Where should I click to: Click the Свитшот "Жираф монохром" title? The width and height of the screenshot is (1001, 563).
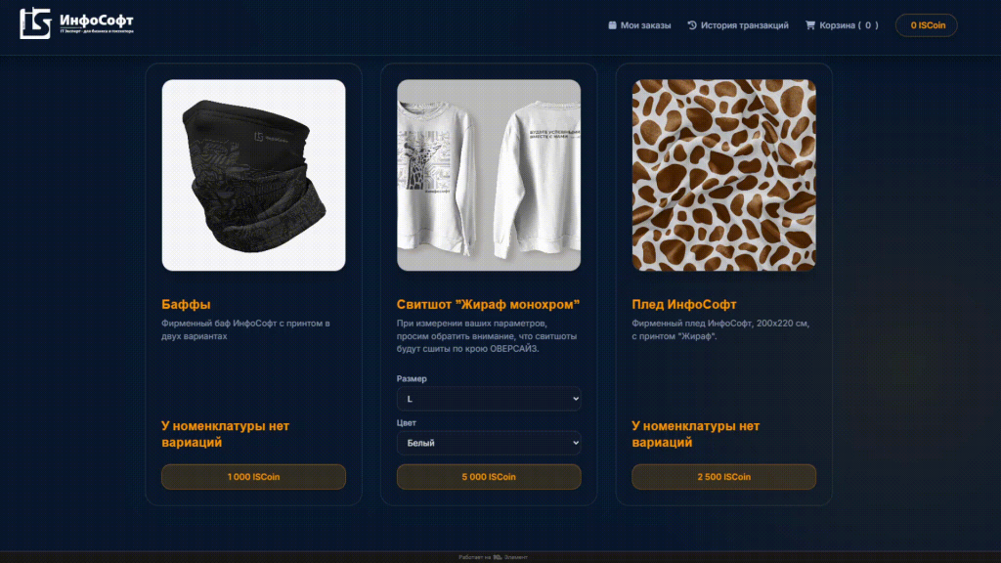(488, 305)
